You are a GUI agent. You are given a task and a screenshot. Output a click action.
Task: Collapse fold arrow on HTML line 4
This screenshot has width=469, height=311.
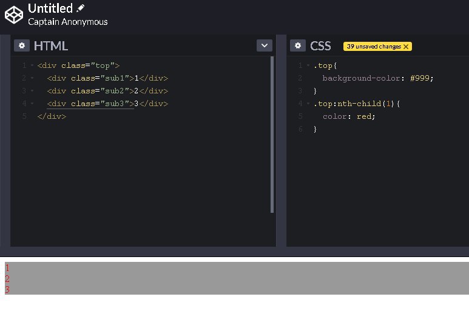32,104
